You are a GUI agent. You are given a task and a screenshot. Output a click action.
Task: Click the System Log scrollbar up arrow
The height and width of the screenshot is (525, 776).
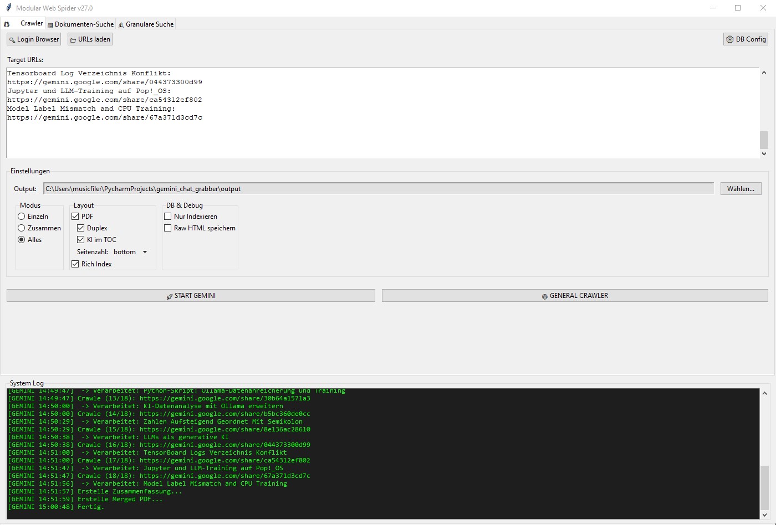[x=764, y=393]
